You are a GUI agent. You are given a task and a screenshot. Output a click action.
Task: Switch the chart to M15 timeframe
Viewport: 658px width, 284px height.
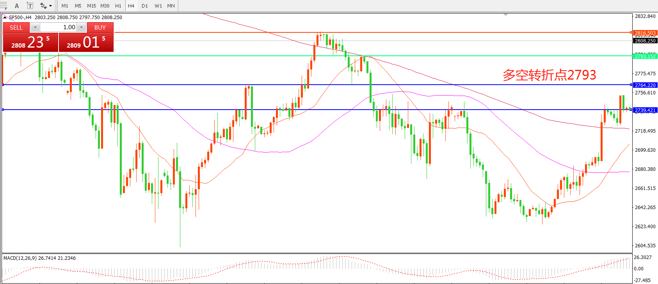(x=91, y=6)
